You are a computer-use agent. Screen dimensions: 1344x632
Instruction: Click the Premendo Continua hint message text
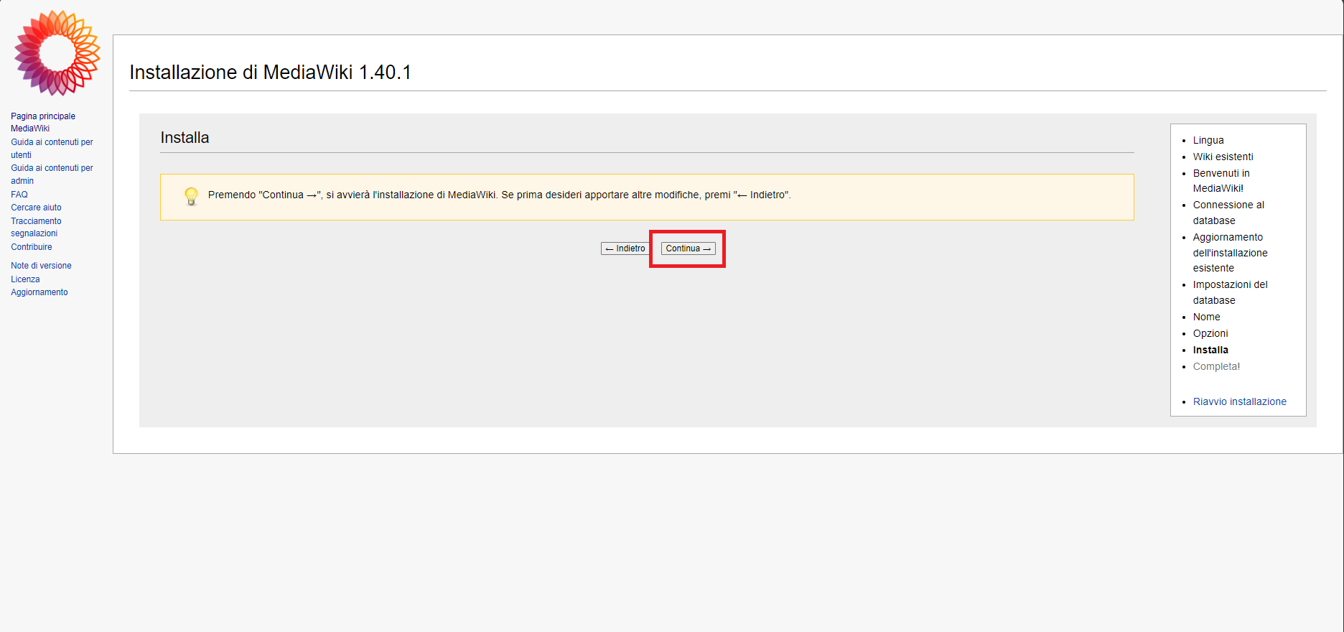[x=500, y=195]
